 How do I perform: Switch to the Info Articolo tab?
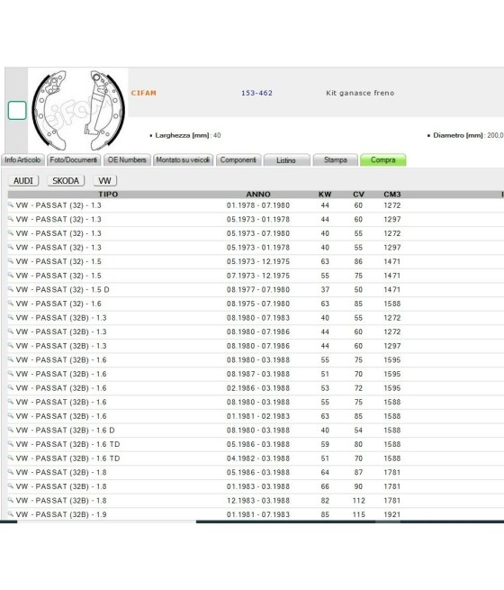pos(22,160)
